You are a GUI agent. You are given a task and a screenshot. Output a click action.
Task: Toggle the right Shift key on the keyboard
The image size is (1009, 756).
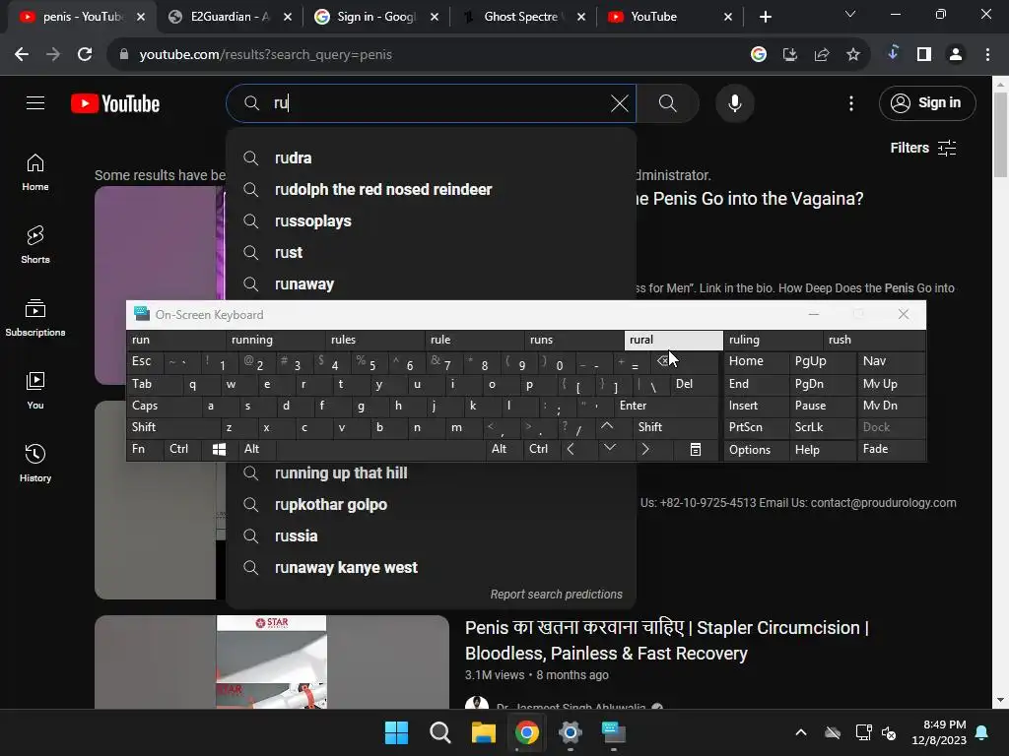674,427
